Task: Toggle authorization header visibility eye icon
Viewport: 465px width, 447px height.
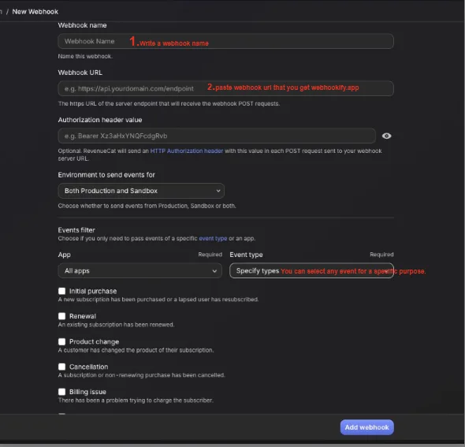Action: (x=386, y=136)
